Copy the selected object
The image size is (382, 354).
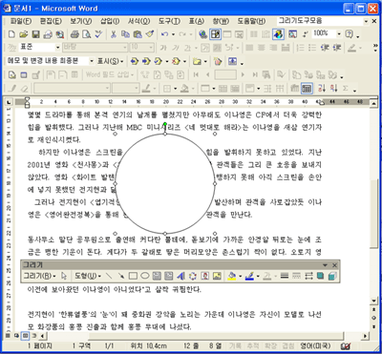[125, 34]
